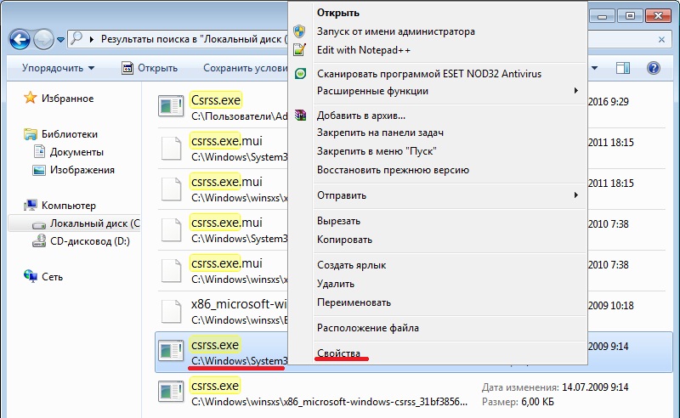
Task: Click the Документы icon in sidebar
Action: (39, 152)
